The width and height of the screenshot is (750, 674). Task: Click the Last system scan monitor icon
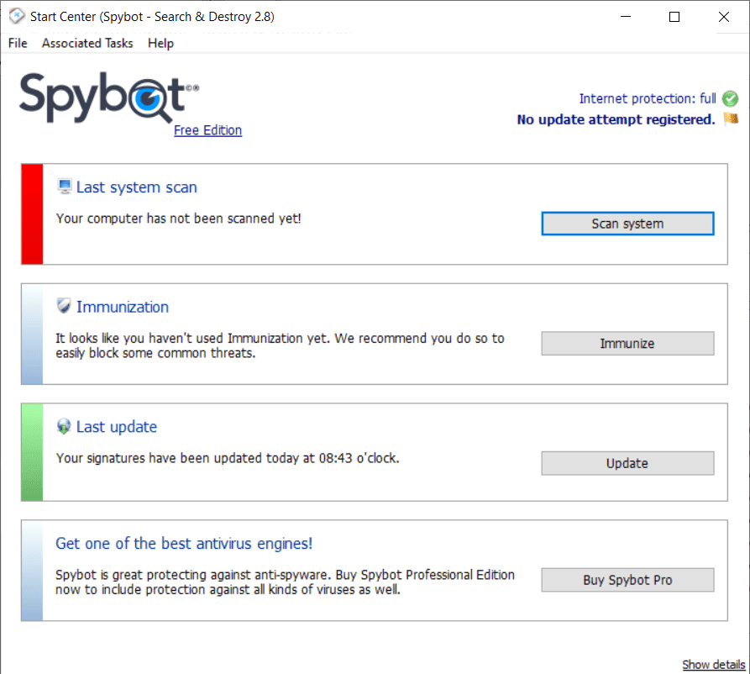[x=64, y=187]
